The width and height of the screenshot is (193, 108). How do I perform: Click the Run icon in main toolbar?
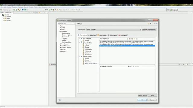49,10
